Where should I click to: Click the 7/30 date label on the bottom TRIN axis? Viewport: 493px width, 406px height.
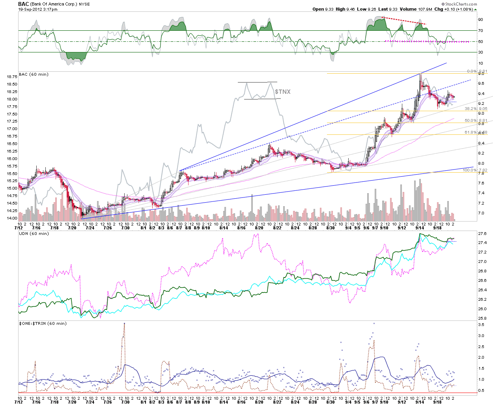[x=125, y=402]
